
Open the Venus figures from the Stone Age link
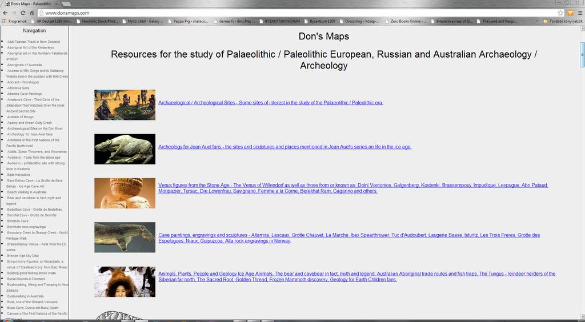(x=353, y=188)
